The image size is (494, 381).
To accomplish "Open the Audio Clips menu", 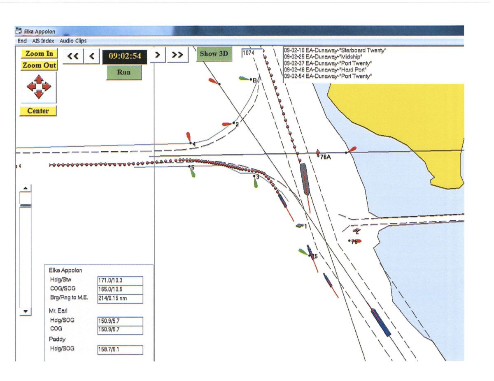I will click(73, 41).
